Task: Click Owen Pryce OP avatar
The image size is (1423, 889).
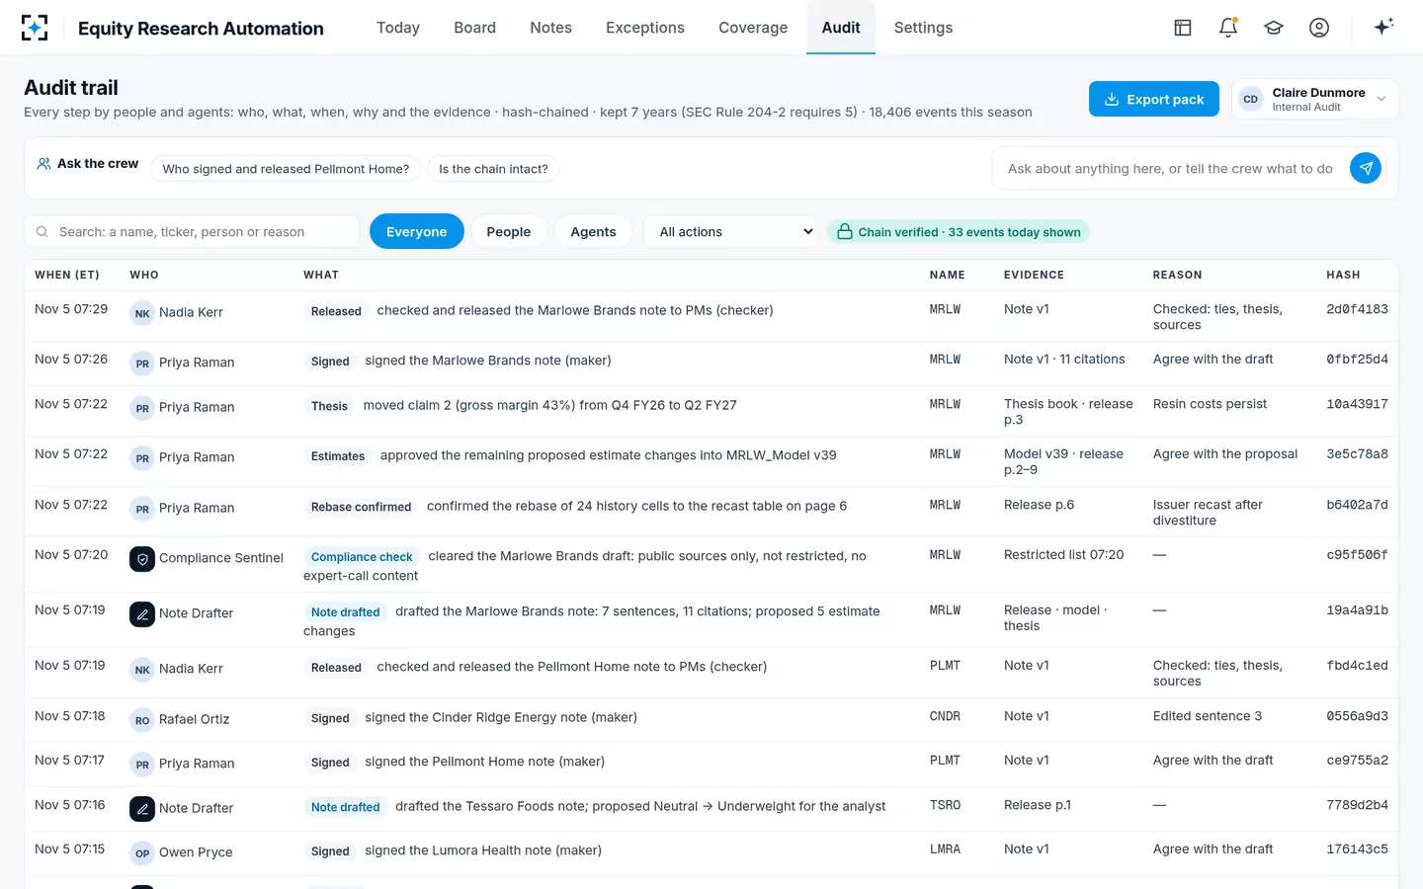Action: coord(142,853)
